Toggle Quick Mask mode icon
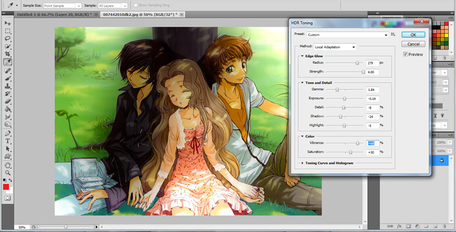This screenshot has height=232, width=456. (8, 197)
